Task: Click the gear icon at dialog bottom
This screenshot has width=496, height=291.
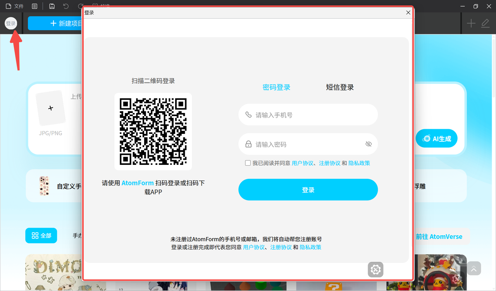Action: 375,270
